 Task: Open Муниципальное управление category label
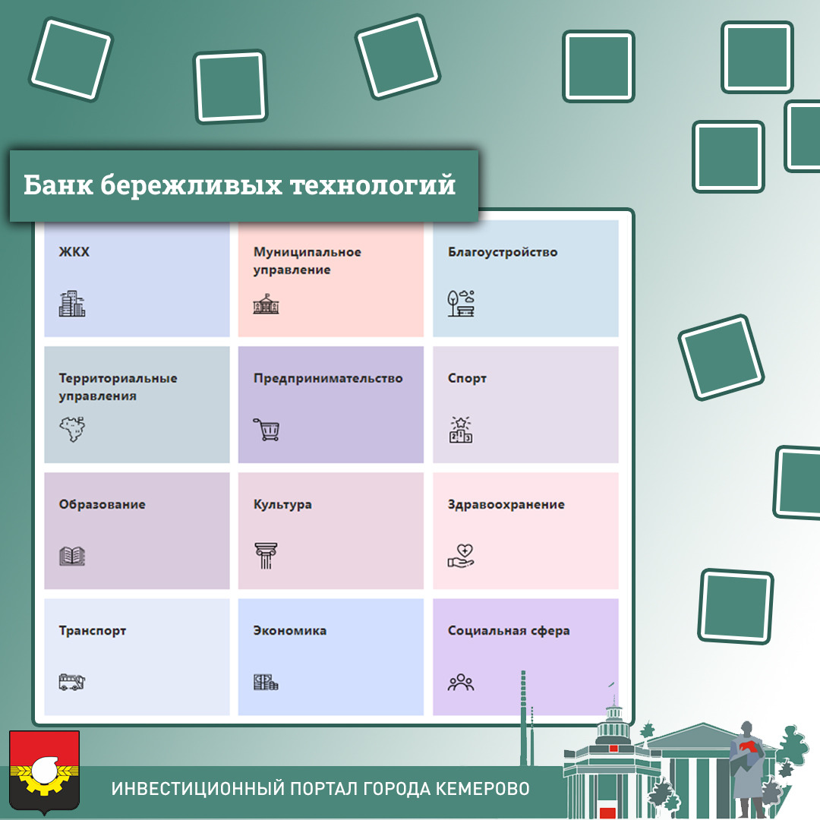coord(307,261)
